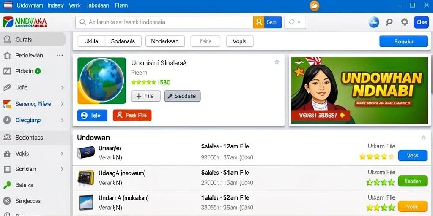The image size is (433, 216).
Task: Click the Siecdalle button
Action: [x=182, y=96]
